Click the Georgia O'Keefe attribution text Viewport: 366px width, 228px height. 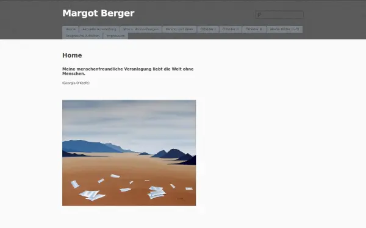76,83
